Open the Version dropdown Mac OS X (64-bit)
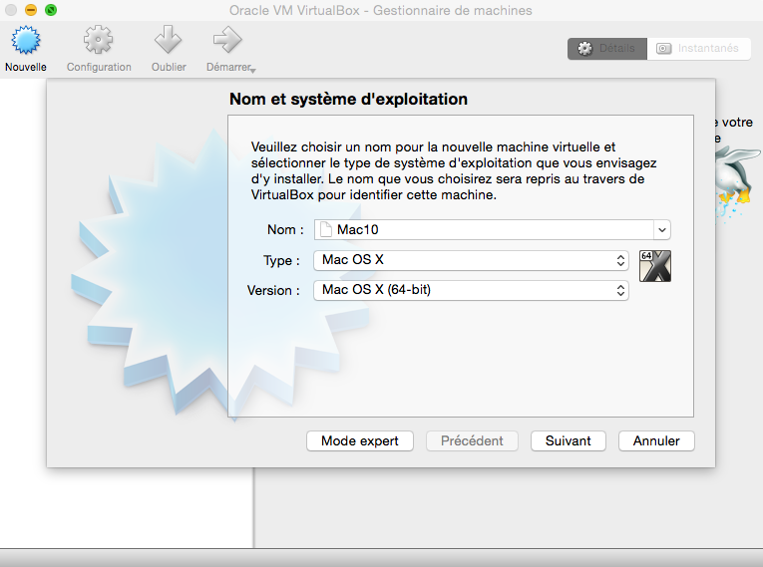Image resolution: width=763 pixels, height=567 pixels. [471, 290]
